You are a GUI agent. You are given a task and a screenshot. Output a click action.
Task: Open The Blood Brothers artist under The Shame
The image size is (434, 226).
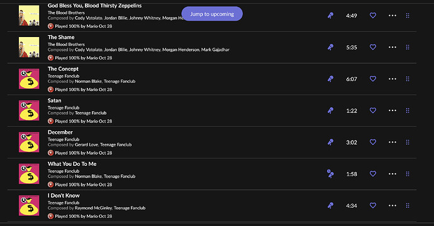[66, 44]
